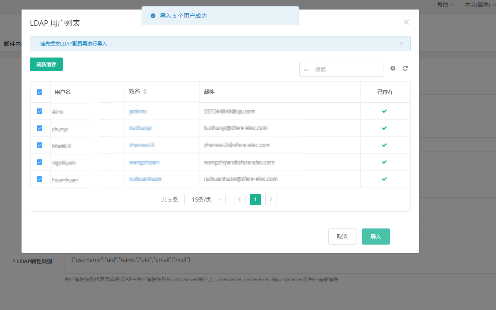Dismiss the LDAP configuration warning banner

point(401,43)
